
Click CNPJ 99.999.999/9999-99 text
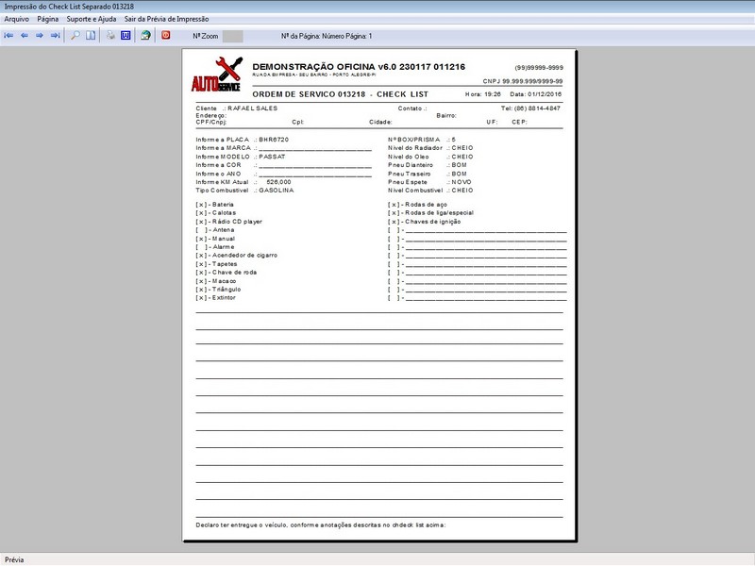click(x=523, y=81)
